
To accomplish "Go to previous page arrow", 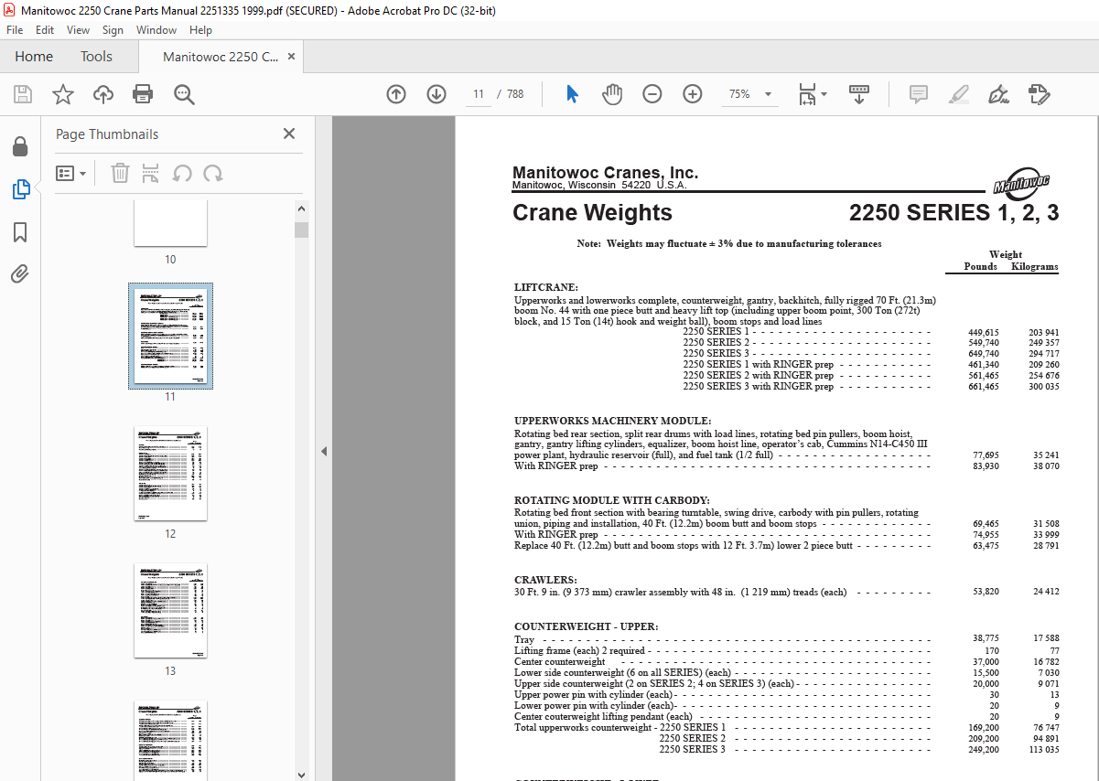I will (x=396, y=94).
